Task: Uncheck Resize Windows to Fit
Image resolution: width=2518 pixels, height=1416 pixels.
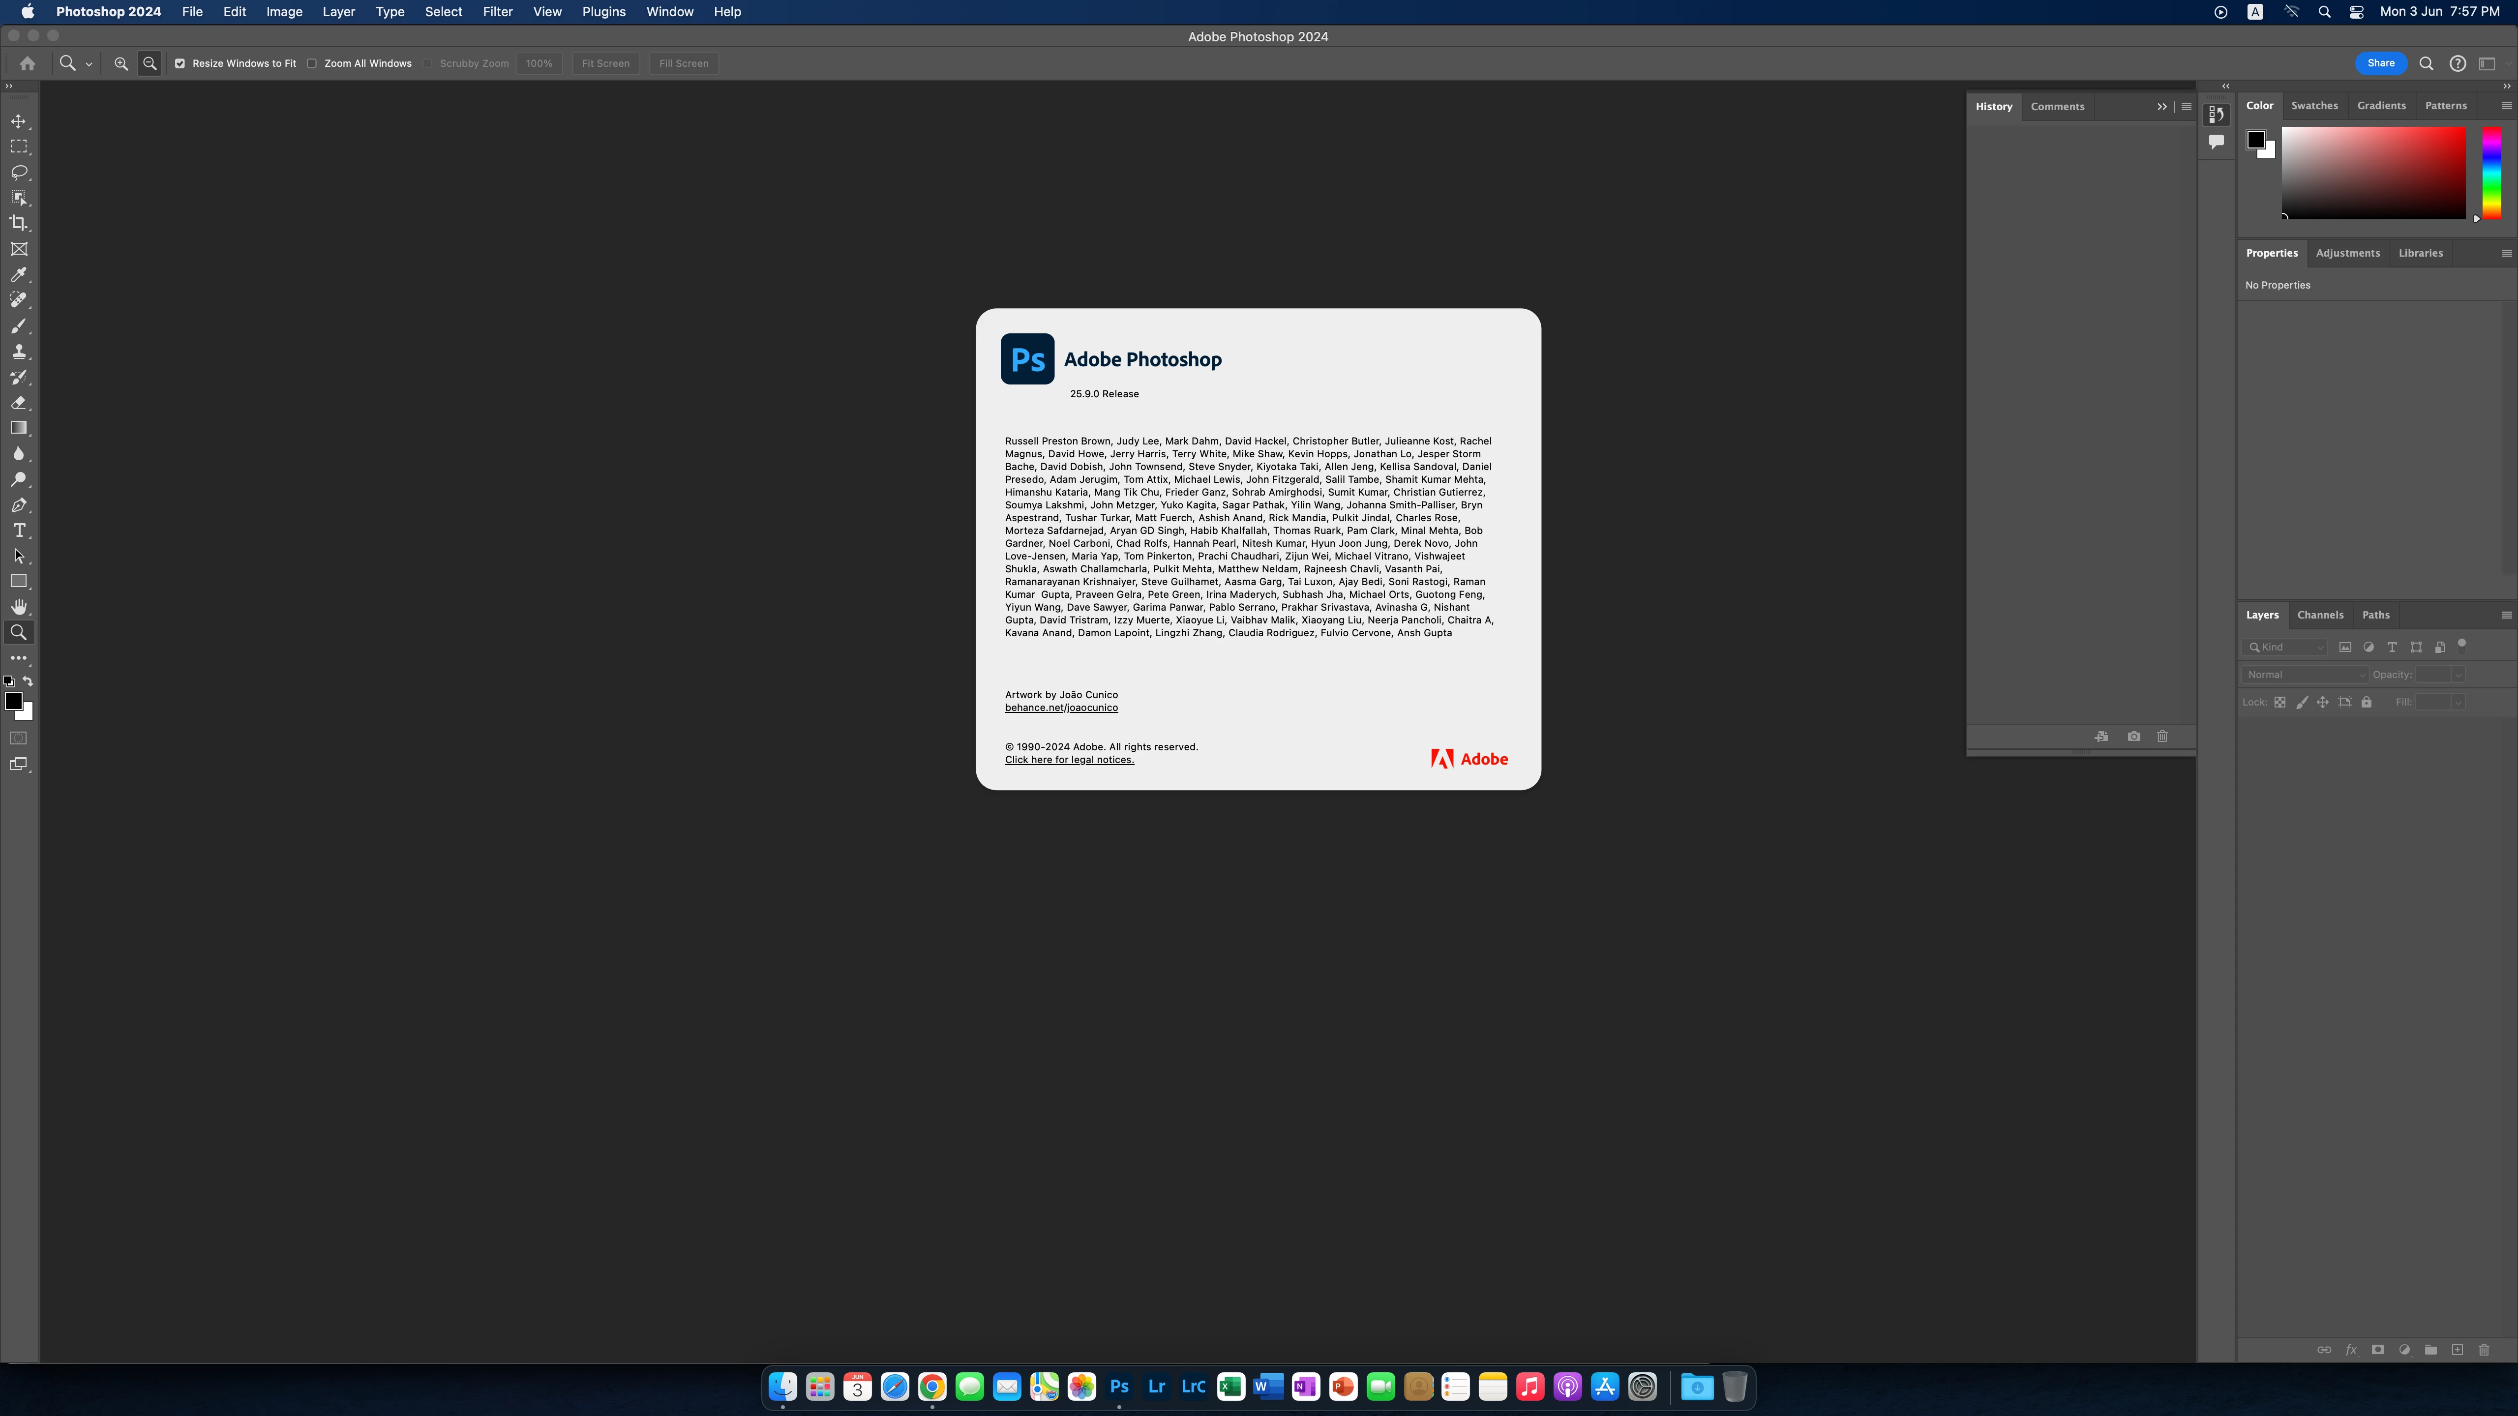Action: tap(180, 63)
